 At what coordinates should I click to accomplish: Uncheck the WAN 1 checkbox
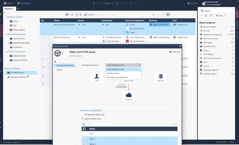[84, 139]
